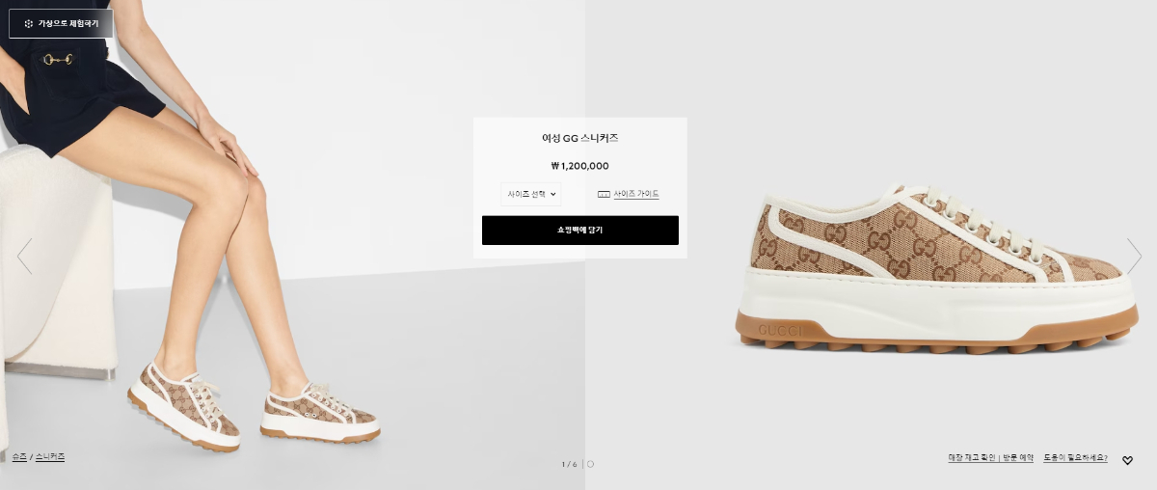Click the 3D icon in 가상으로 체험하기
1157x490 pixels.
click(x=29, y=23)
